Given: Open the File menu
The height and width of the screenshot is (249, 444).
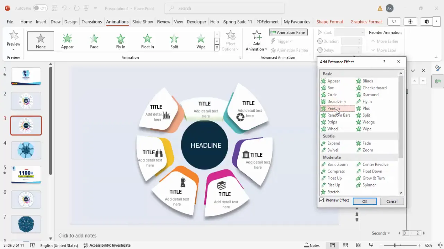Looking at the screenshot, I should 10,21.
